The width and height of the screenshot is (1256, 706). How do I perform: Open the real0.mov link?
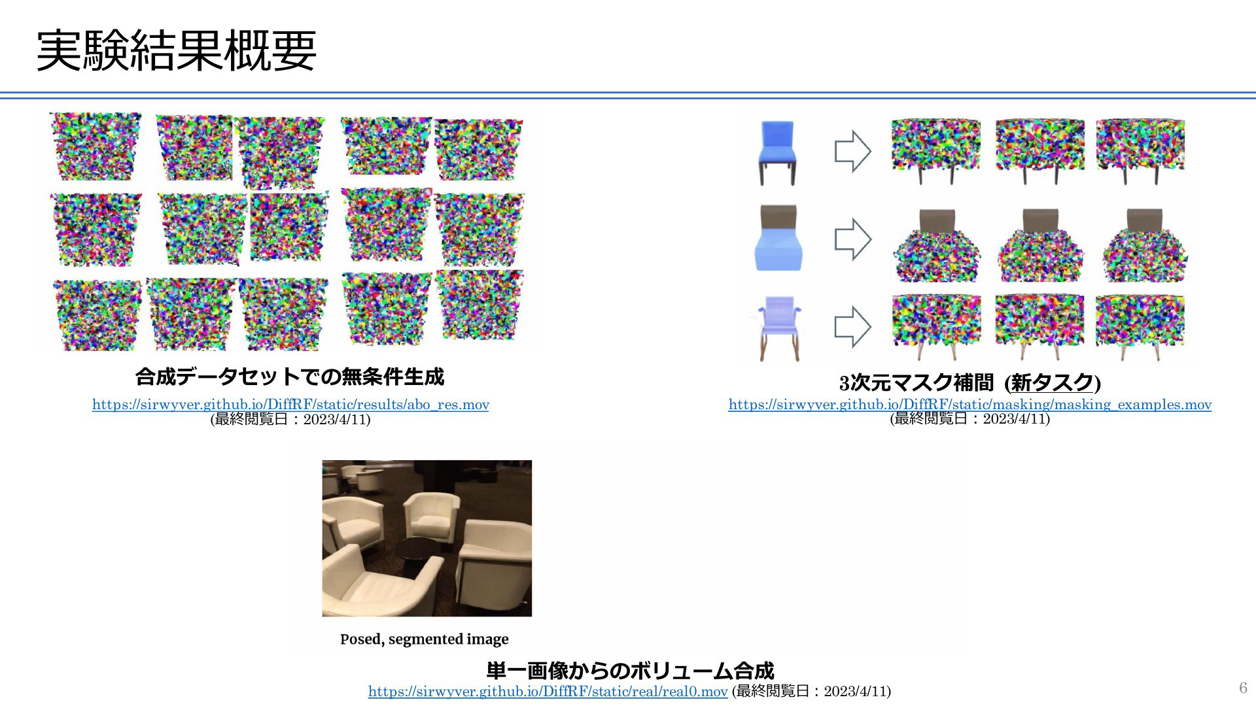pos(548,692)
